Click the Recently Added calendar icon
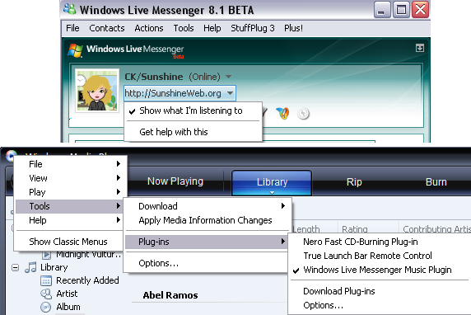471x315 pixels. coord(46,281)
